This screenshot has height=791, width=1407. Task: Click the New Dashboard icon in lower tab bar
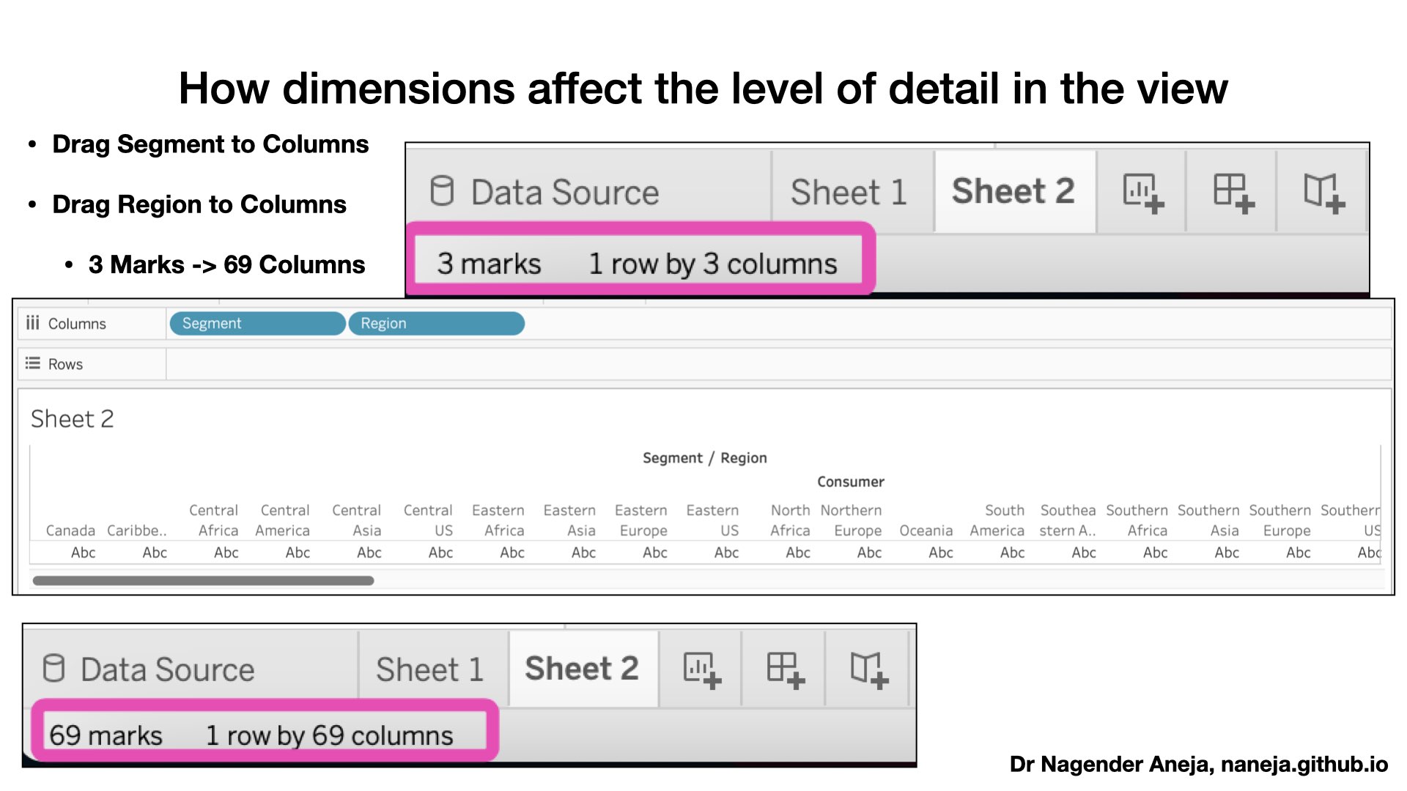(x=786, y=670)
